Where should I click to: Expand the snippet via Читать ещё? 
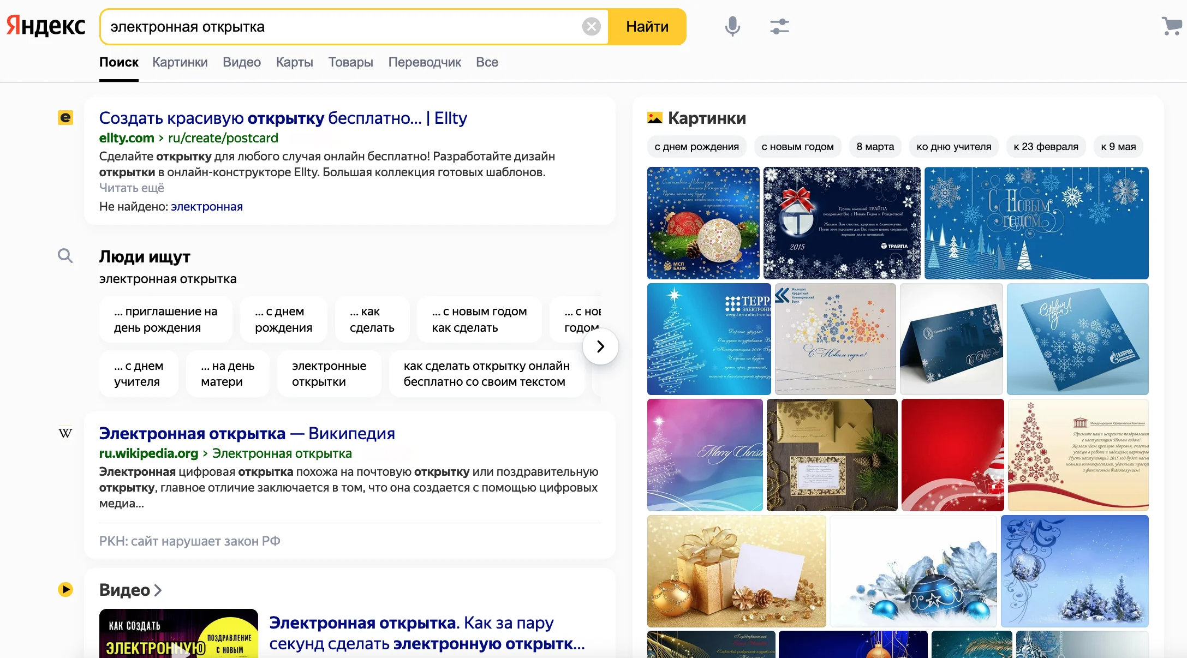[x=132, y=188]
